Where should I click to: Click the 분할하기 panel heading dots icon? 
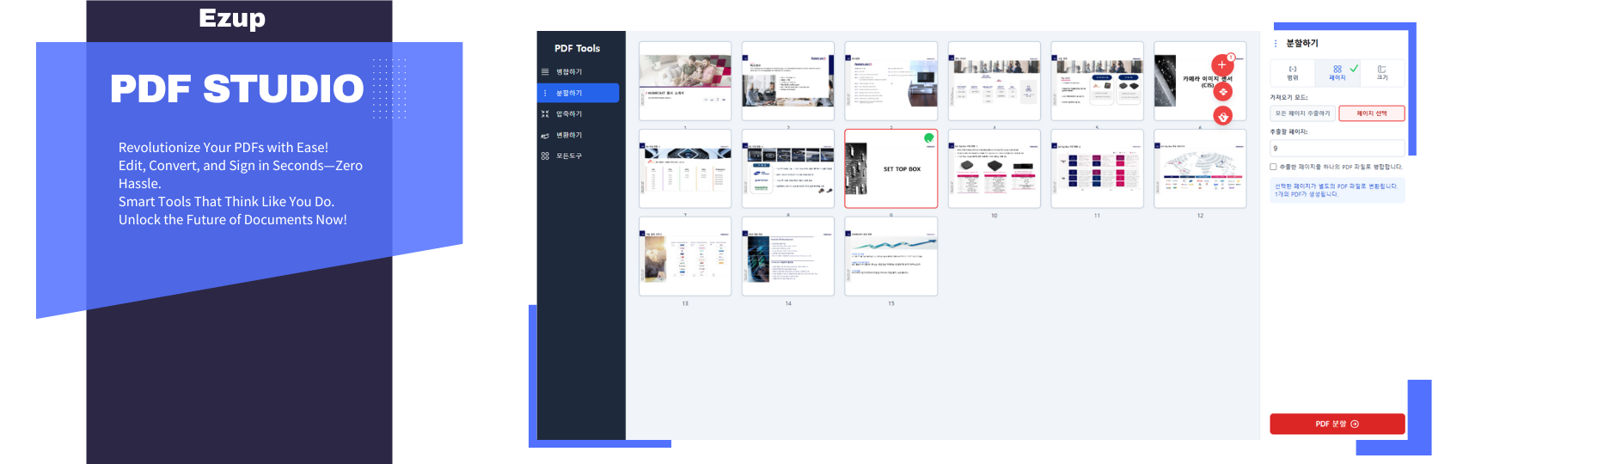[1276, 43]
